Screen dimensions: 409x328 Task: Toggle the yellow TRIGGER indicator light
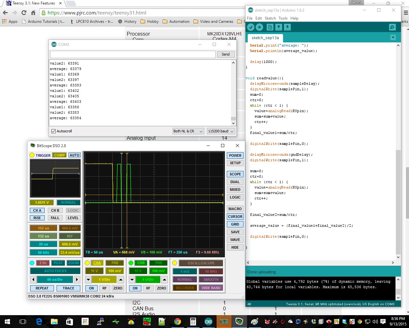tap(32, 155)
